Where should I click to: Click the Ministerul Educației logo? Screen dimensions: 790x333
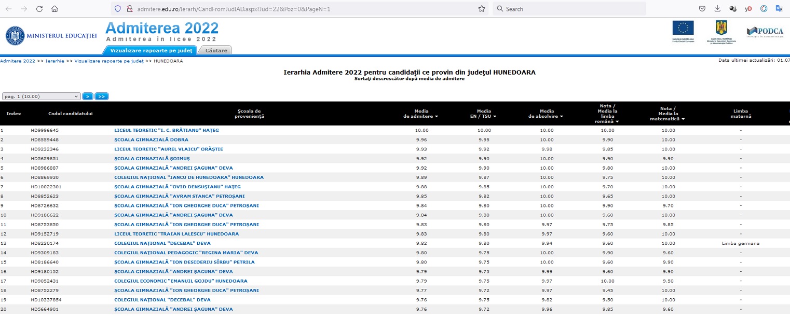click(x=51, y=35)
